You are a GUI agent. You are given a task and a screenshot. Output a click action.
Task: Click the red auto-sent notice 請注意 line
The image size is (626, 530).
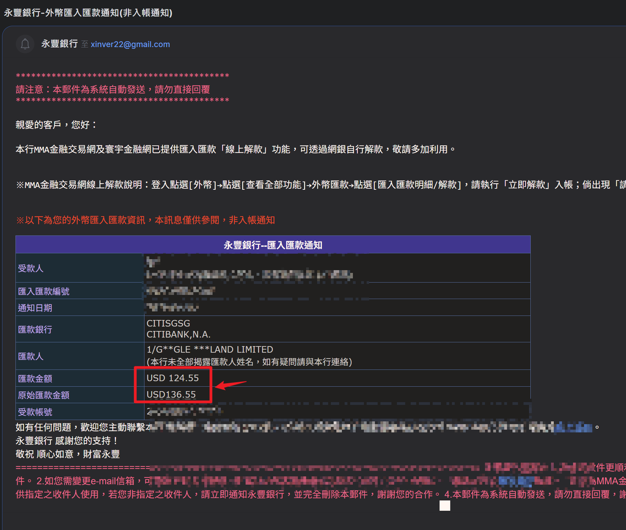click(113, 89)
